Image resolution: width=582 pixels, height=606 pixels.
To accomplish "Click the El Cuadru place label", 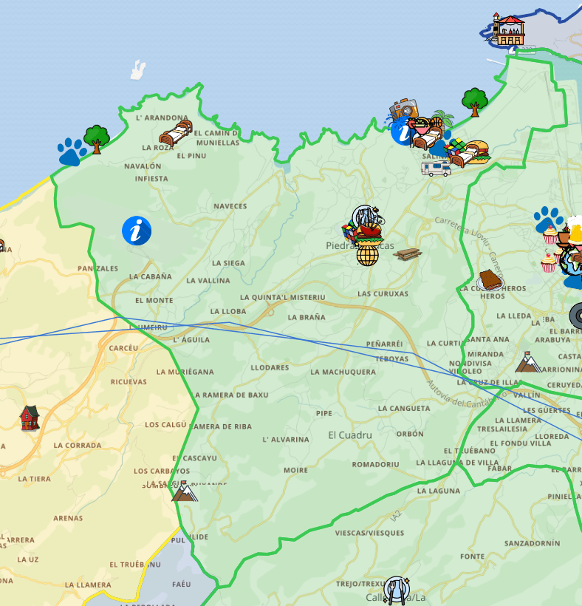I will coord(350,435).
